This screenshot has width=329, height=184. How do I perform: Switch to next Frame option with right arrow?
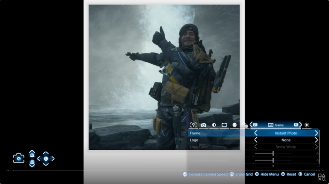point(316,133)
